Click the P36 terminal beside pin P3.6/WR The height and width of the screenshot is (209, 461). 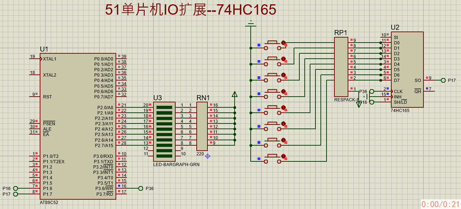pyautogui.click(x=141, y=188)
